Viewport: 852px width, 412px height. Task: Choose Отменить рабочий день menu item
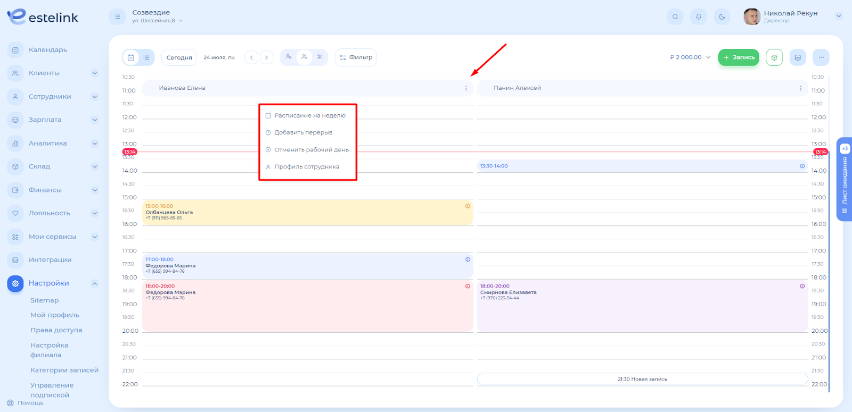pos(311,150)
